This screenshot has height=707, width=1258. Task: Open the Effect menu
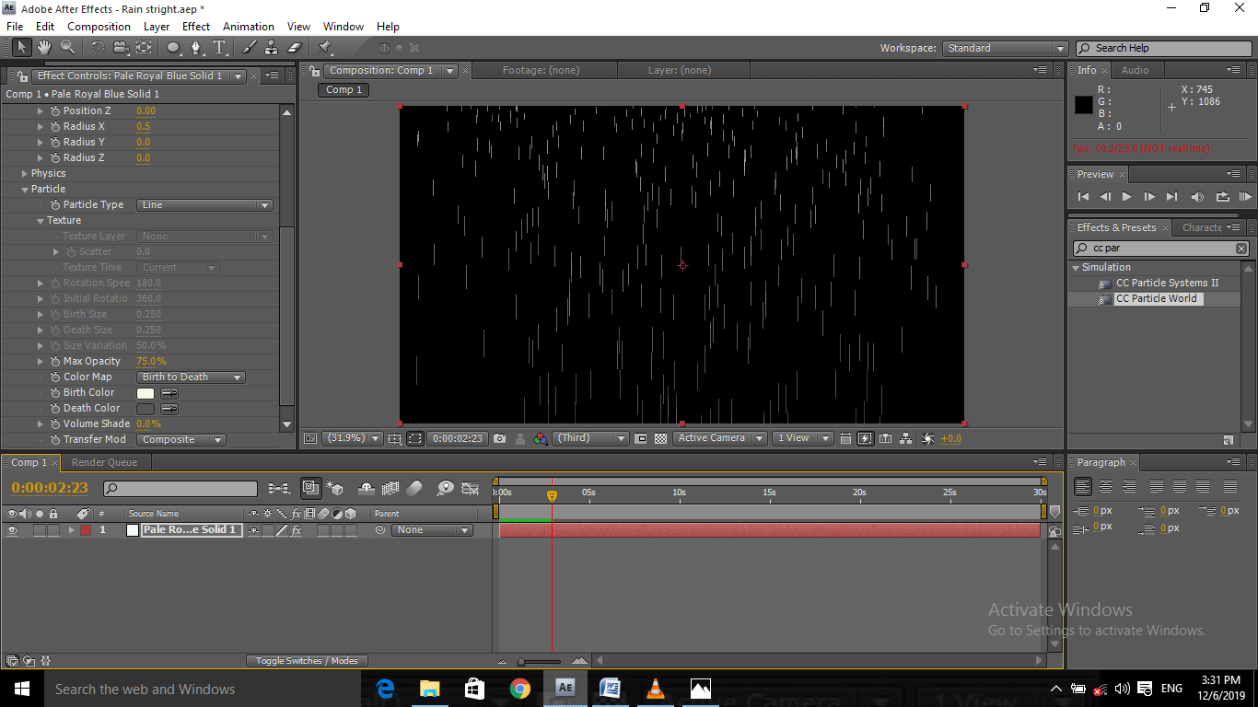coord(196,27)
